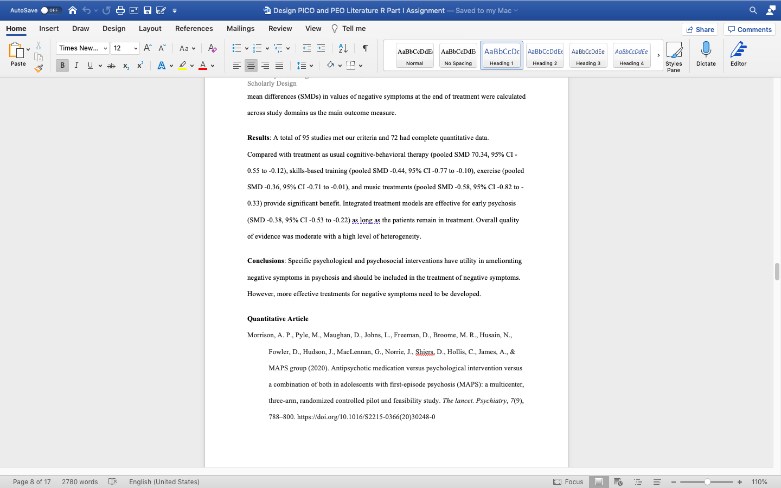Screen dimensions: 781x488
Task: Apply the Heading 2 style
Action: coord(545,55)
